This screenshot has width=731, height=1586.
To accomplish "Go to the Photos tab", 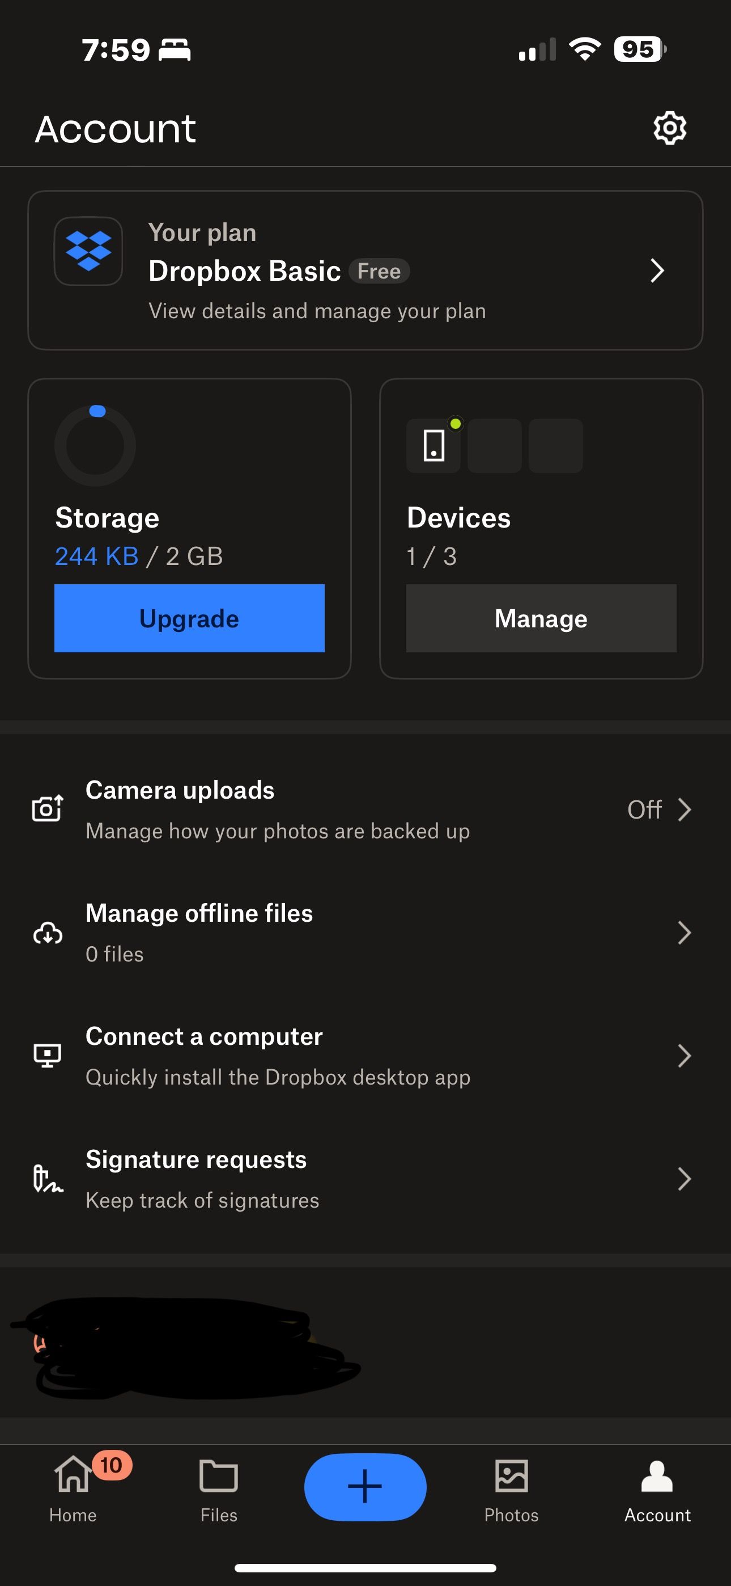I will pyautogui.click(x=511, y=1487).
